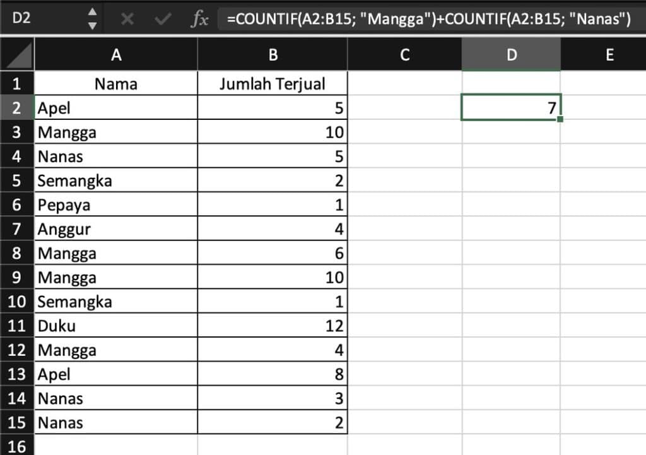The width and height of the screenshot is (646, 455).
Task: Click the Name Box down stepper arrow
Action: pyautogui.click(x=90, y=25)
